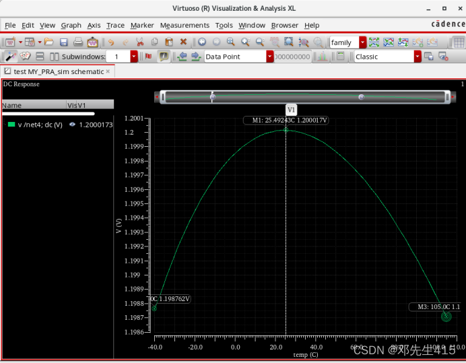The width and height of the screenshot is (466, 363).
Task: Open the calculator icon
Action: [341, 56]
